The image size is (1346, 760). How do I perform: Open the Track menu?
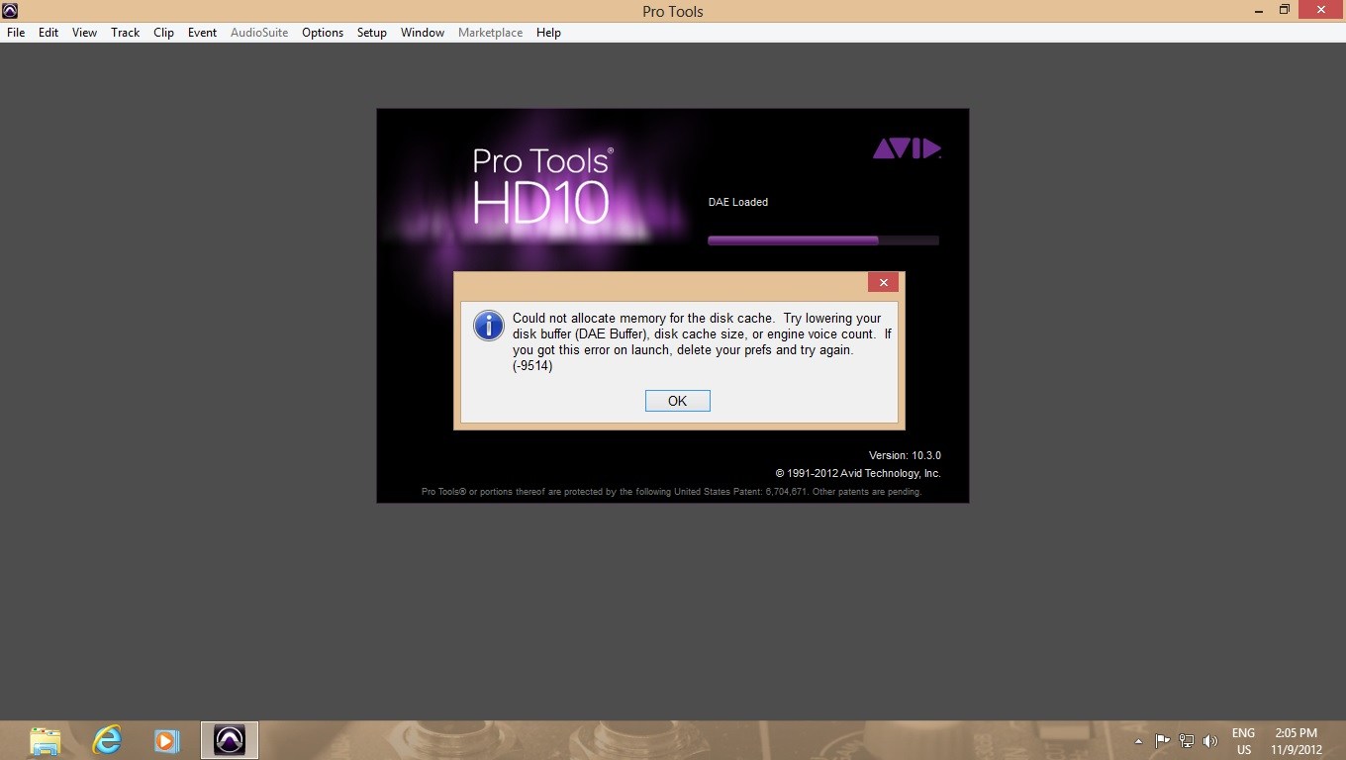click(126, 33)
